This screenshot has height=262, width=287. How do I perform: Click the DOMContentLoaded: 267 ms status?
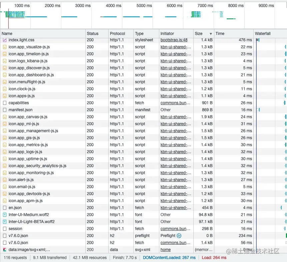pos(169,258)
